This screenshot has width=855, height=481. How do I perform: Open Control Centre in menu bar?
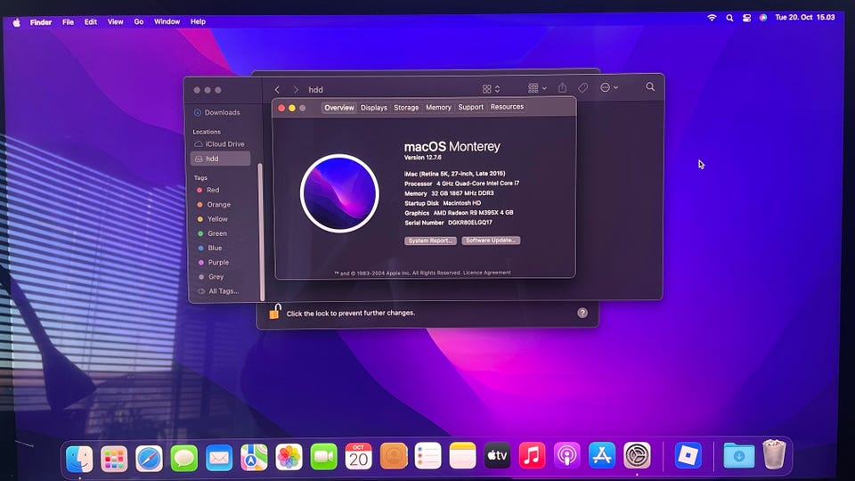point(746,18)
